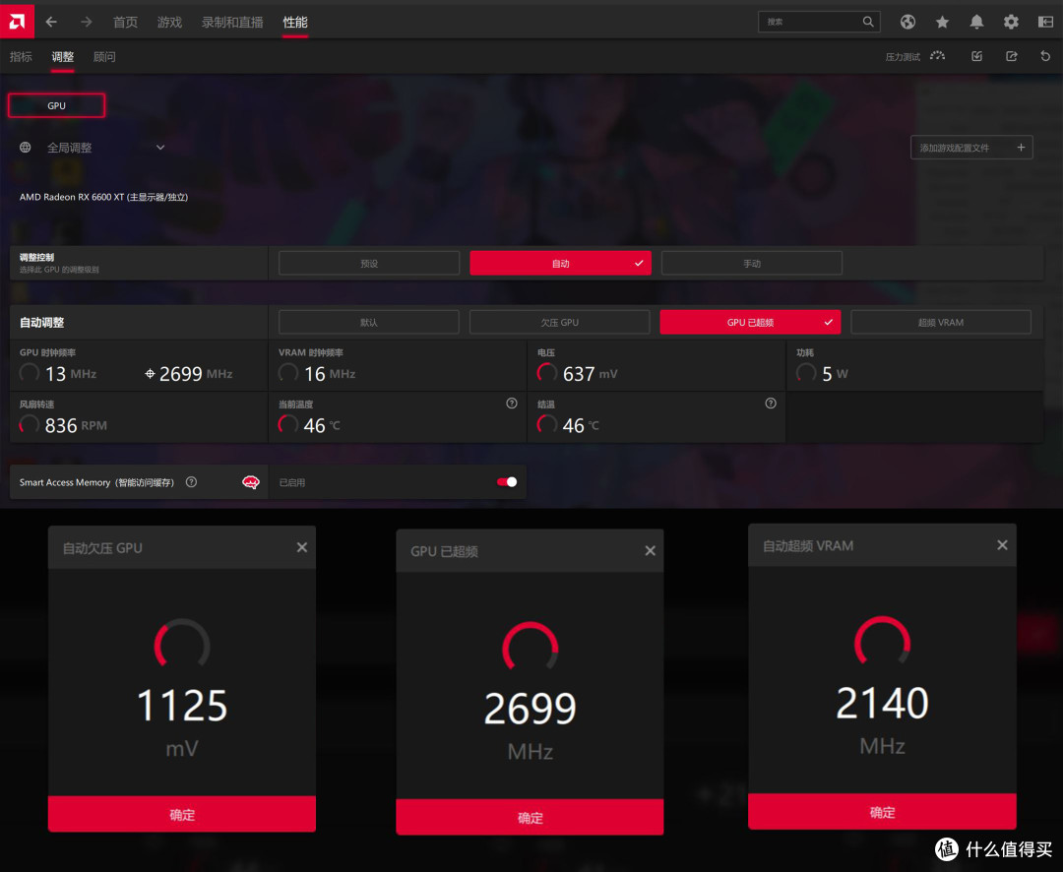Open the 首页 tab

pos(125,23)
